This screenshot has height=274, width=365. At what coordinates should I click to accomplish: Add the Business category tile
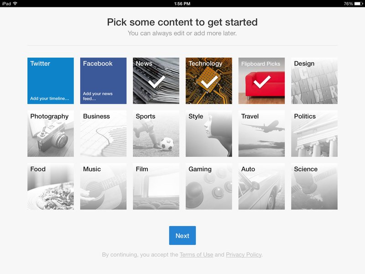[104, 133]
